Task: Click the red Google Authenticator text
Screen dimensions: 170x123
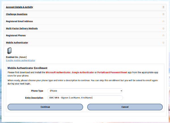Action: tap(83, 73)
